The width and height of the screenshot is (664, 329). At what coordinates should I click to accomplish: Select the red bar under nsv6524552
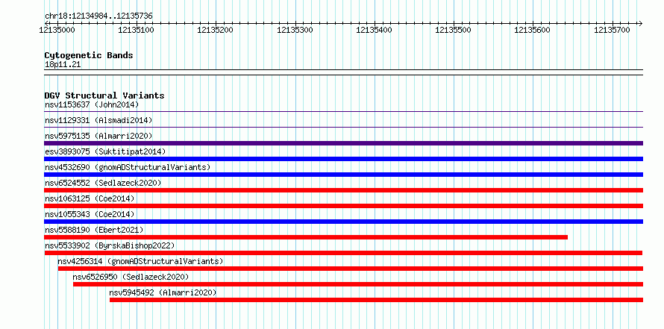point(344,190)
